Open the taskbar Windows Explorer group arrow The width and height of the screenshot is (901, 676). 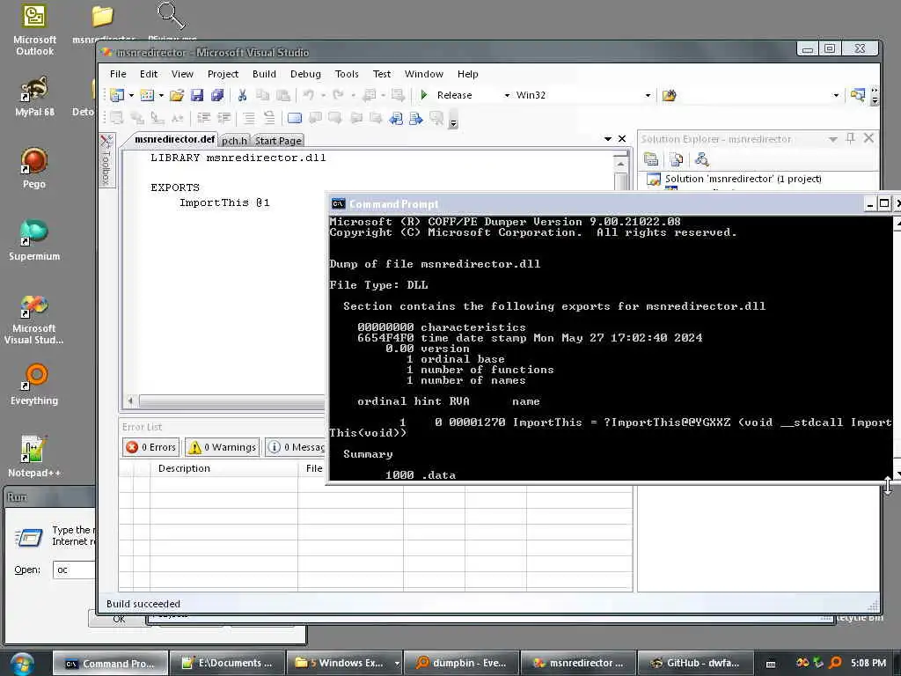397,663
